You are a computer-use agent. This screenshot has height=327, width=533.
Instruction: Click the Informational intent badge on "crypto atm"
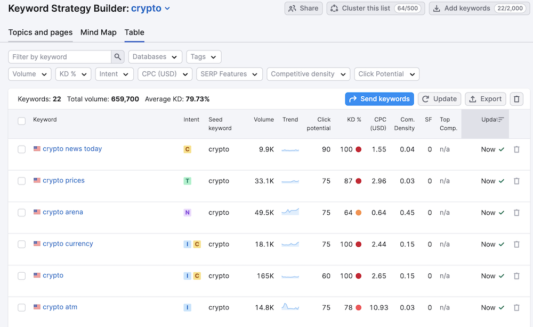(x=187, y=307)
